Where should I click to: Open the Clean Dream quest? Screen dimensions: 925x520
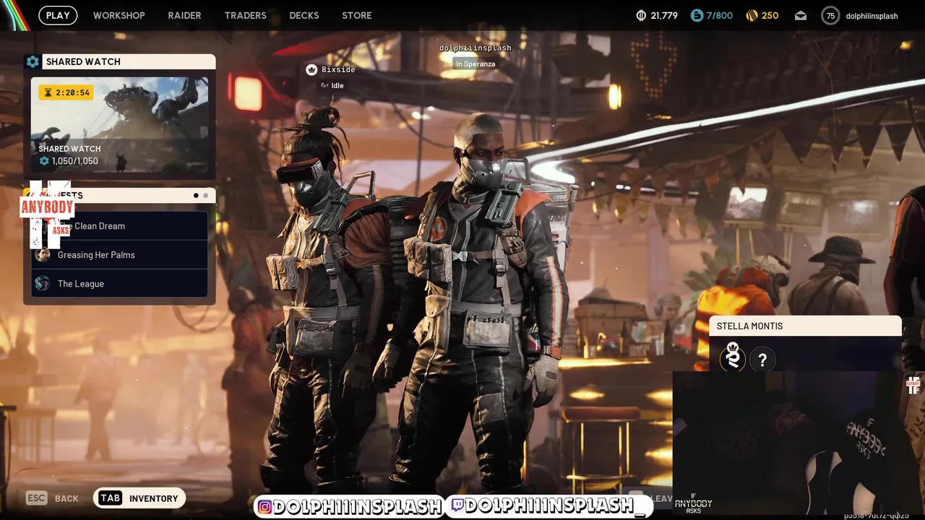[x=119, y=226]
